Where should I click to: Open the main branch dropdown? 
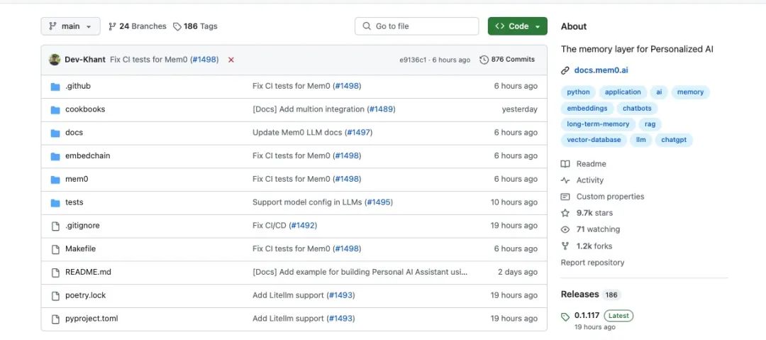click(70, 26)
